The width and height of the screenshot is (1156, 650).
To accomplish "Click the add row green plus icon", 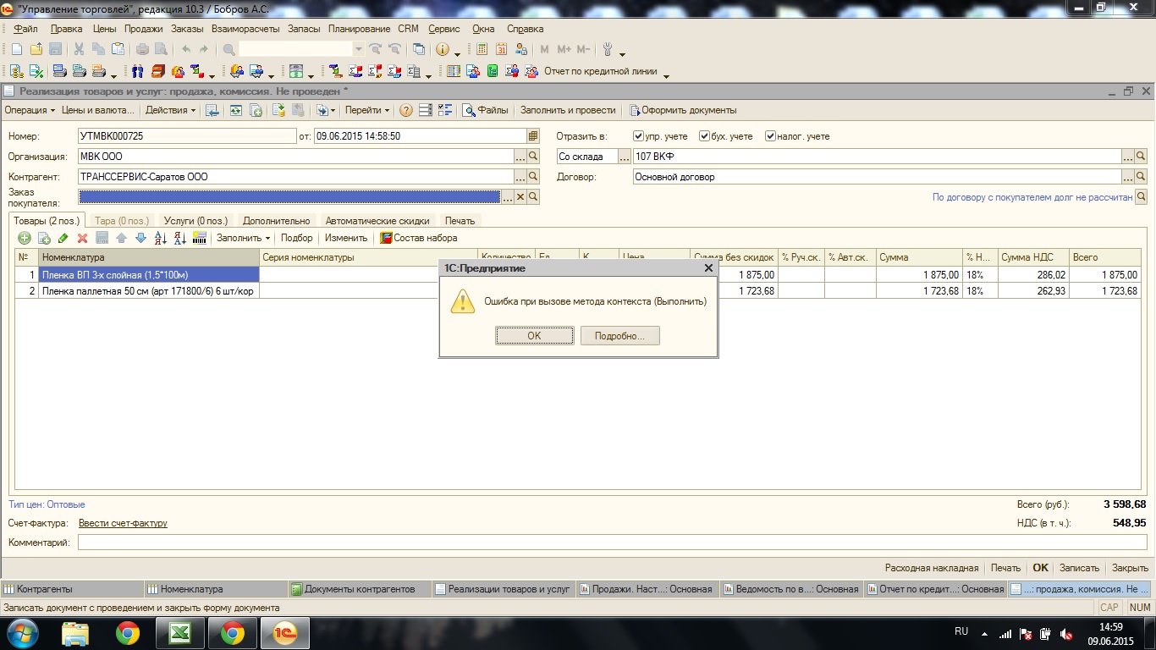I will coord(24,239).
